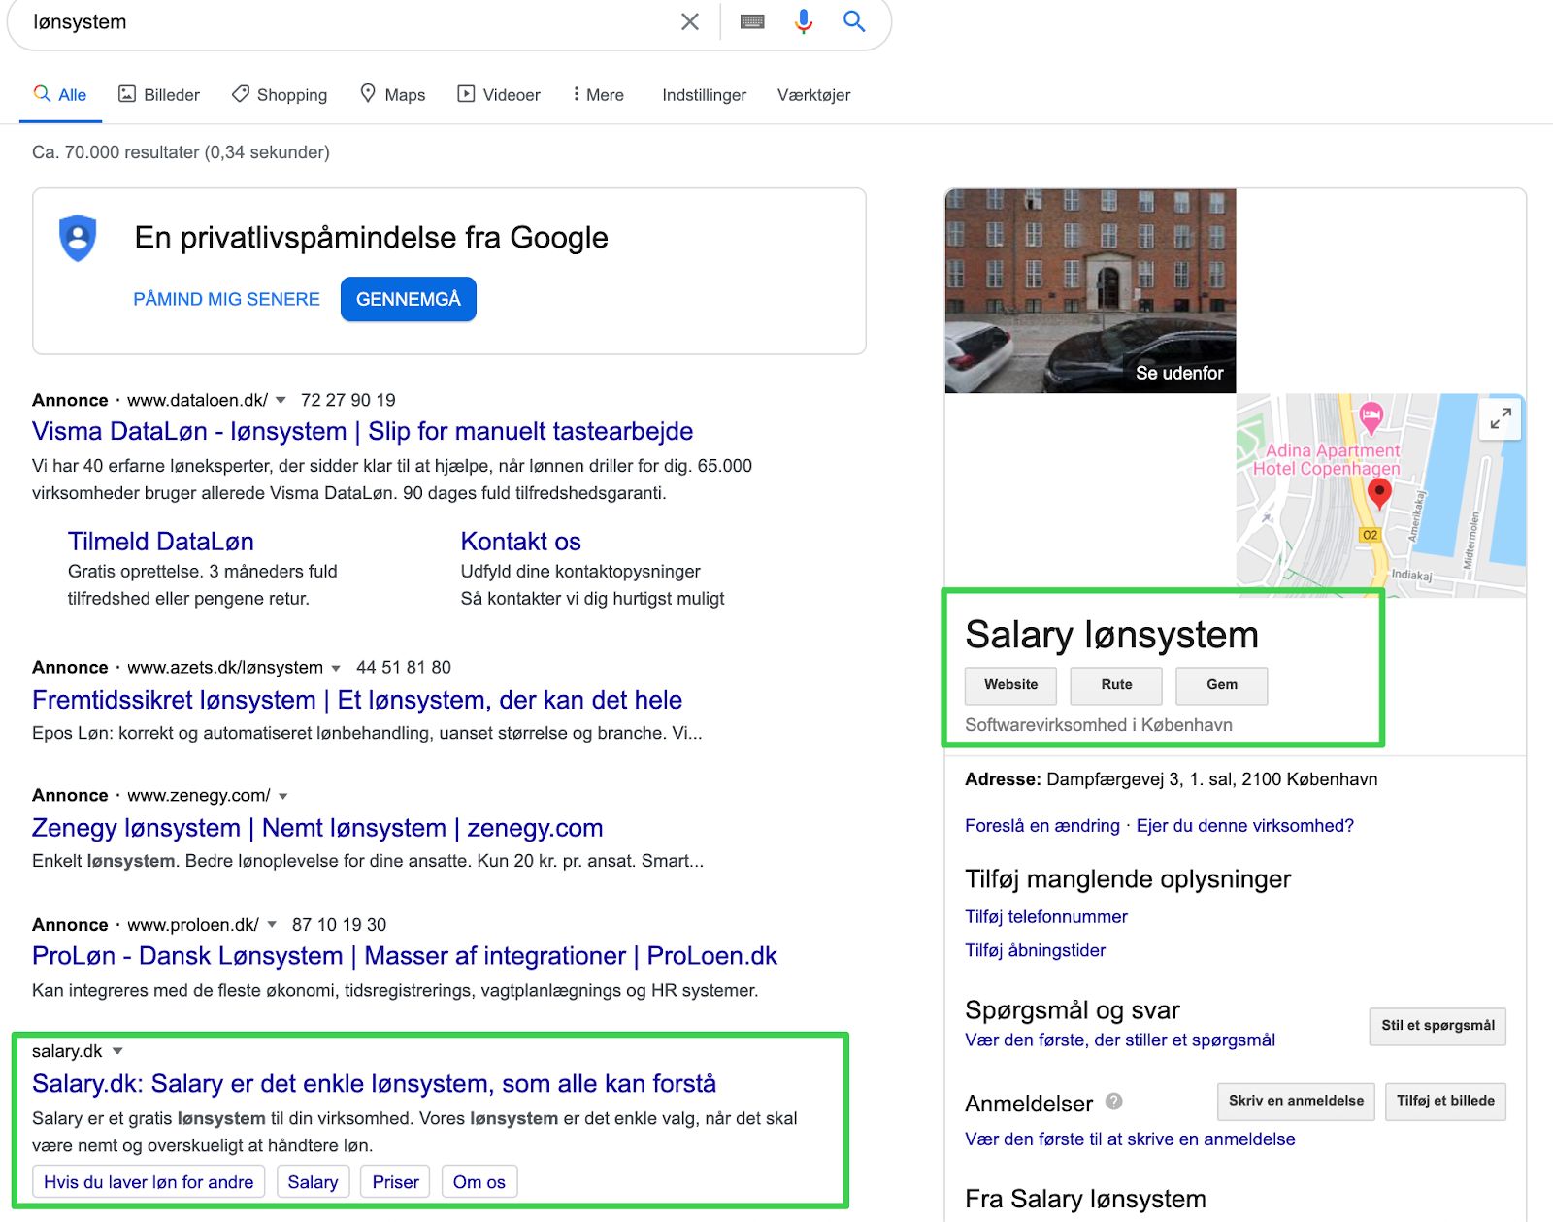The height and width of the screenshot is (1222, 1553).
Task: Click phone number 87 10 19 30
Action: [339, 925]
